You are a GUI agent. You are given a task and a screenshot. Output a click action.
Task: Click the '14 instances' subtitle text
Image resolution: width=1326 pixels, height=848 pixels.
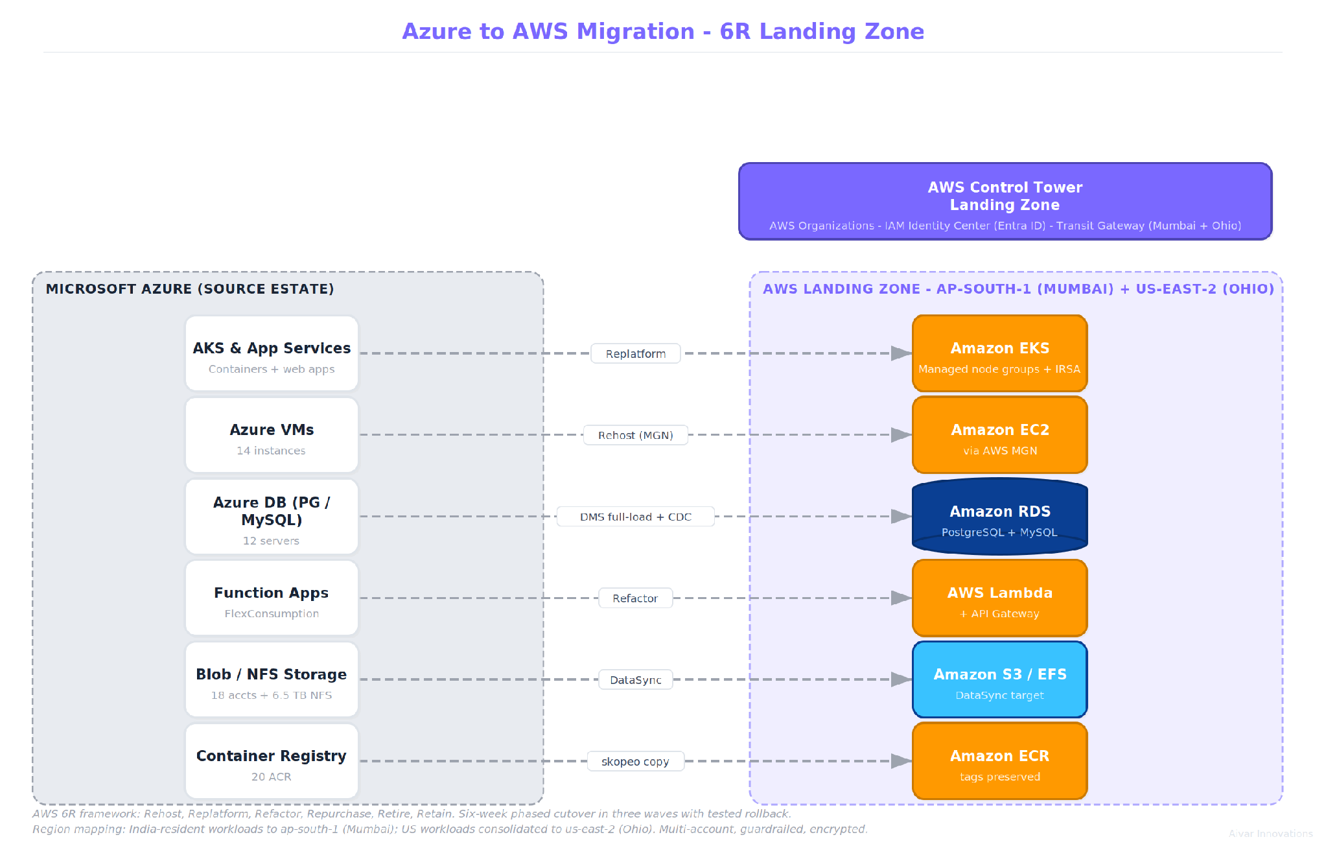point(271,451)
